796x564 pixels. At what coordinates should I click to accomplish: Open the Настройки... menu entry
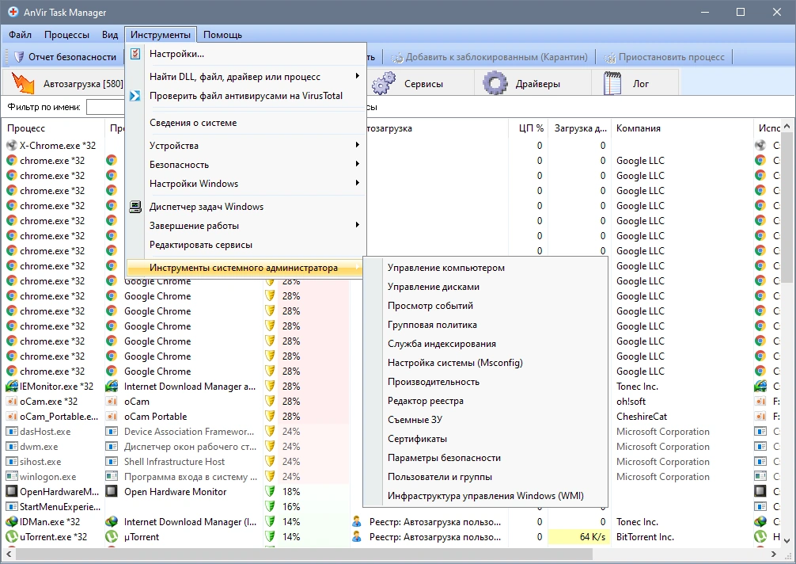coord(176,54)
